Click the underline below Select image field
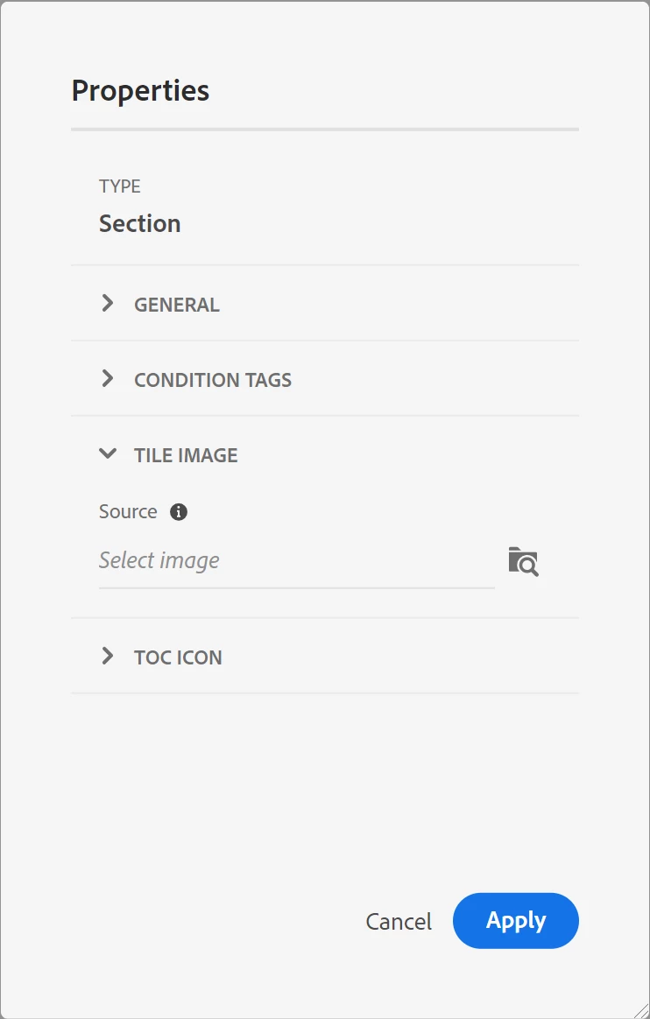650x1019 pixels. tap(296, 587)
